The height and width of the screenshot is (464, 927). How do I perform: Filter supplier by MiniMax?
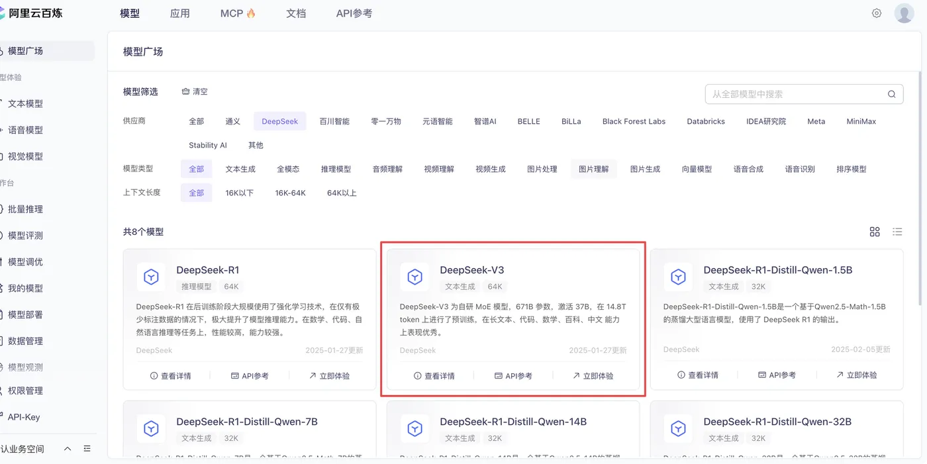[861, 121]
